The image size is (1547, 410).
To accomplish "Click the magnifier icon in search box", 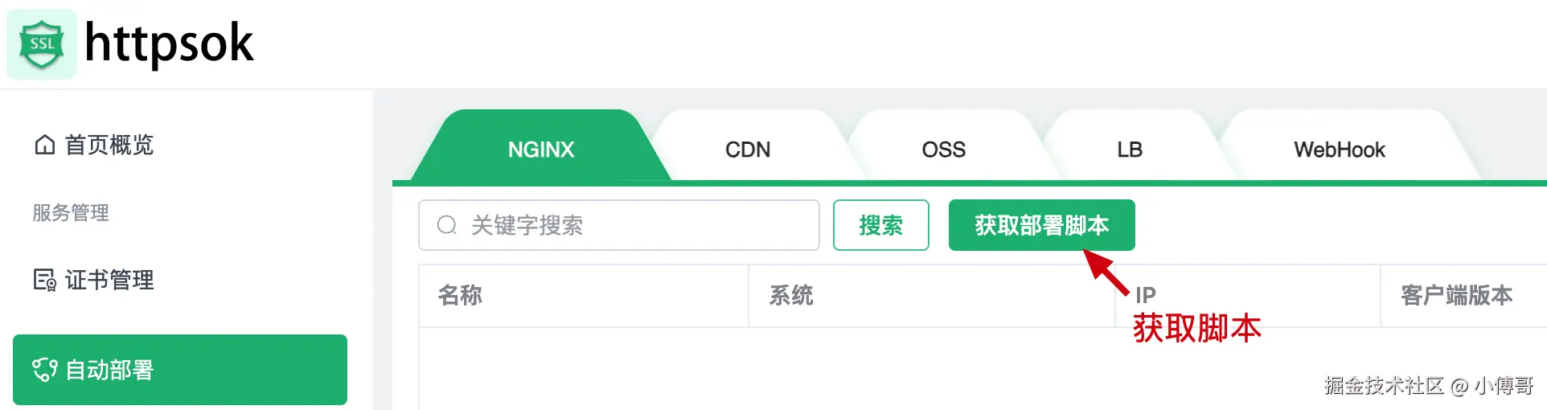I will [447, 225].
